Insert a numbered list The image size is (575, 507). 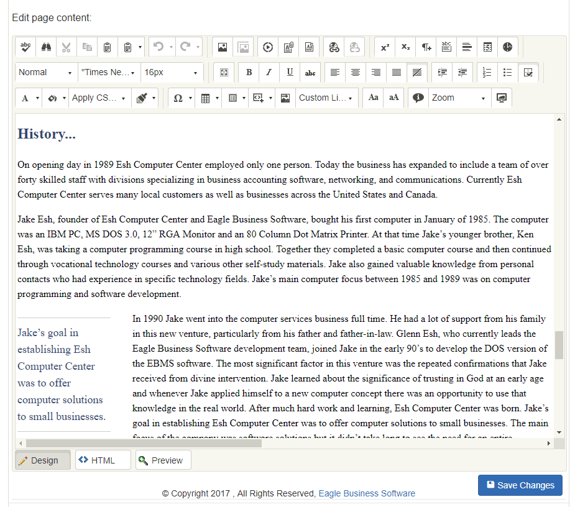point(487,73)
